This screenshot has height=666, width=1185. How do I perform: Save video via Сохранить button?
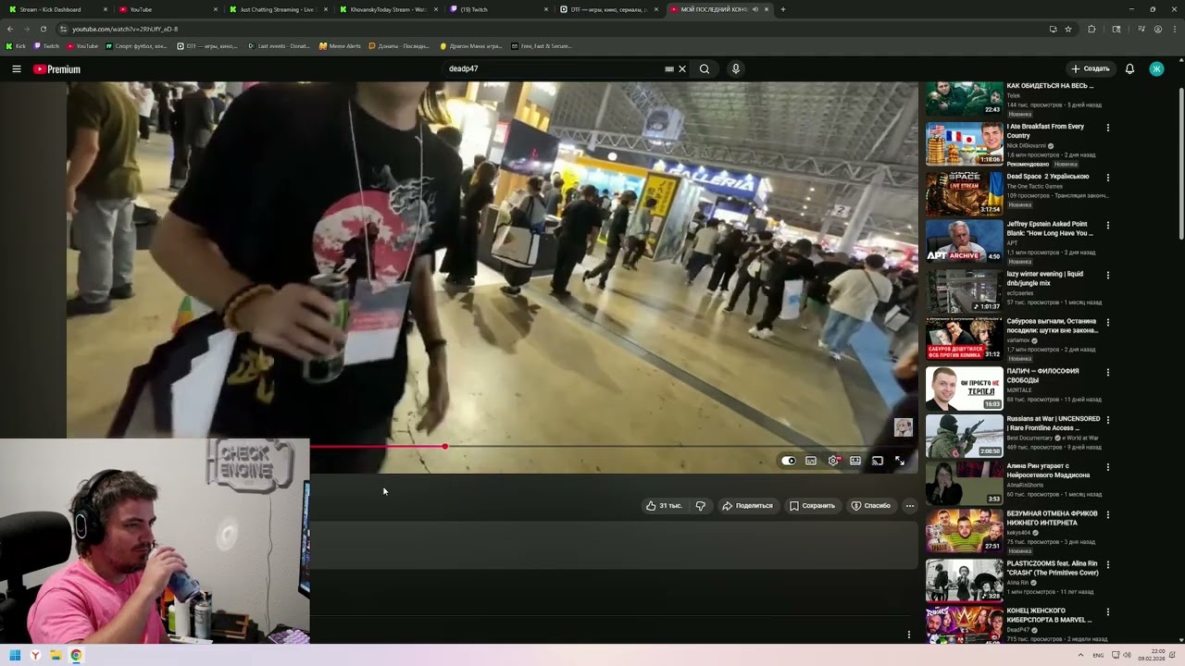pyautogui.click(x=813, y=506)
